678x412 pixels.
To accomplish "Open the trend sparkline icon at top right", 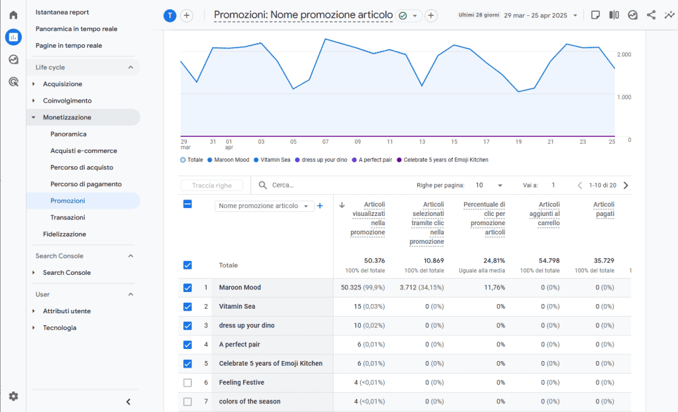I will 669,15.
